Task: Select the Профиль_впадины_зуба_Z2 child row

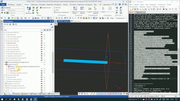Action: pos(19,73)
